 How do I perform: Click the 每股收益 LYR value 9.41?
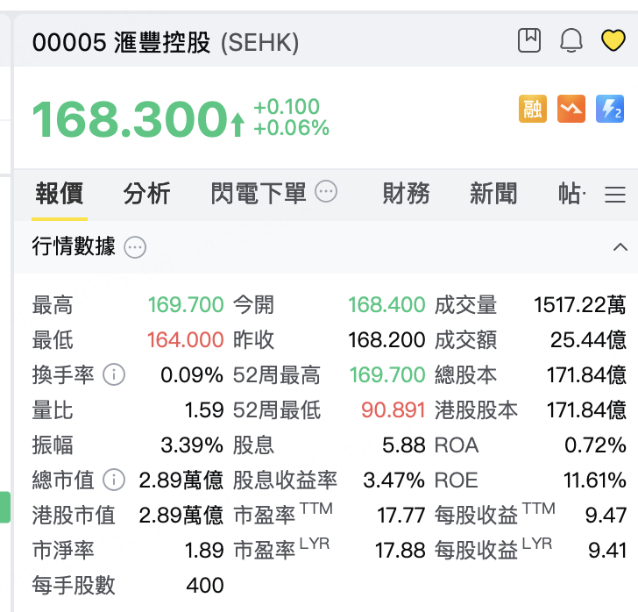tap(606, 550)
